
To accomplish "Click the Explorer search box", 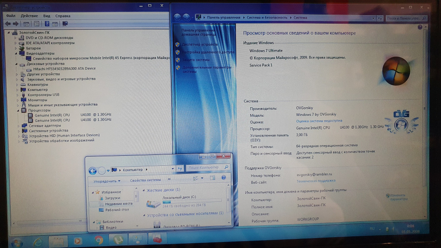I will 206,167.
